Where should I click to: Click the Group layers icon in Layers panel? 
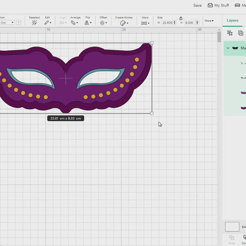(x=230, y=33)
